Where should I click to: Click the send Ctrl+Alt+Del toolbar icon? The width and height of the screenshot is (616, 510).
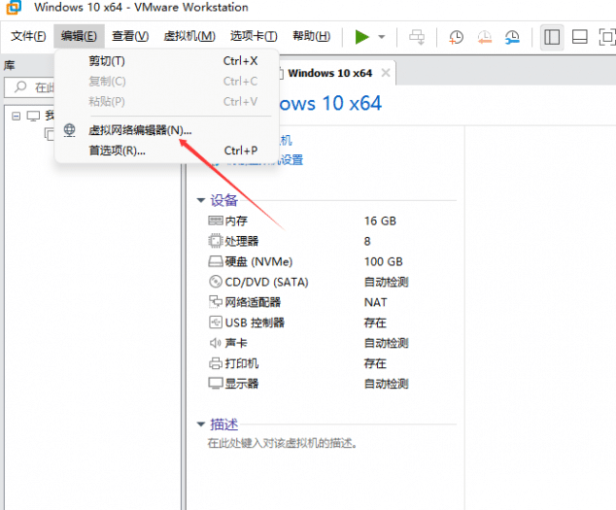click(x=417, y=37)
